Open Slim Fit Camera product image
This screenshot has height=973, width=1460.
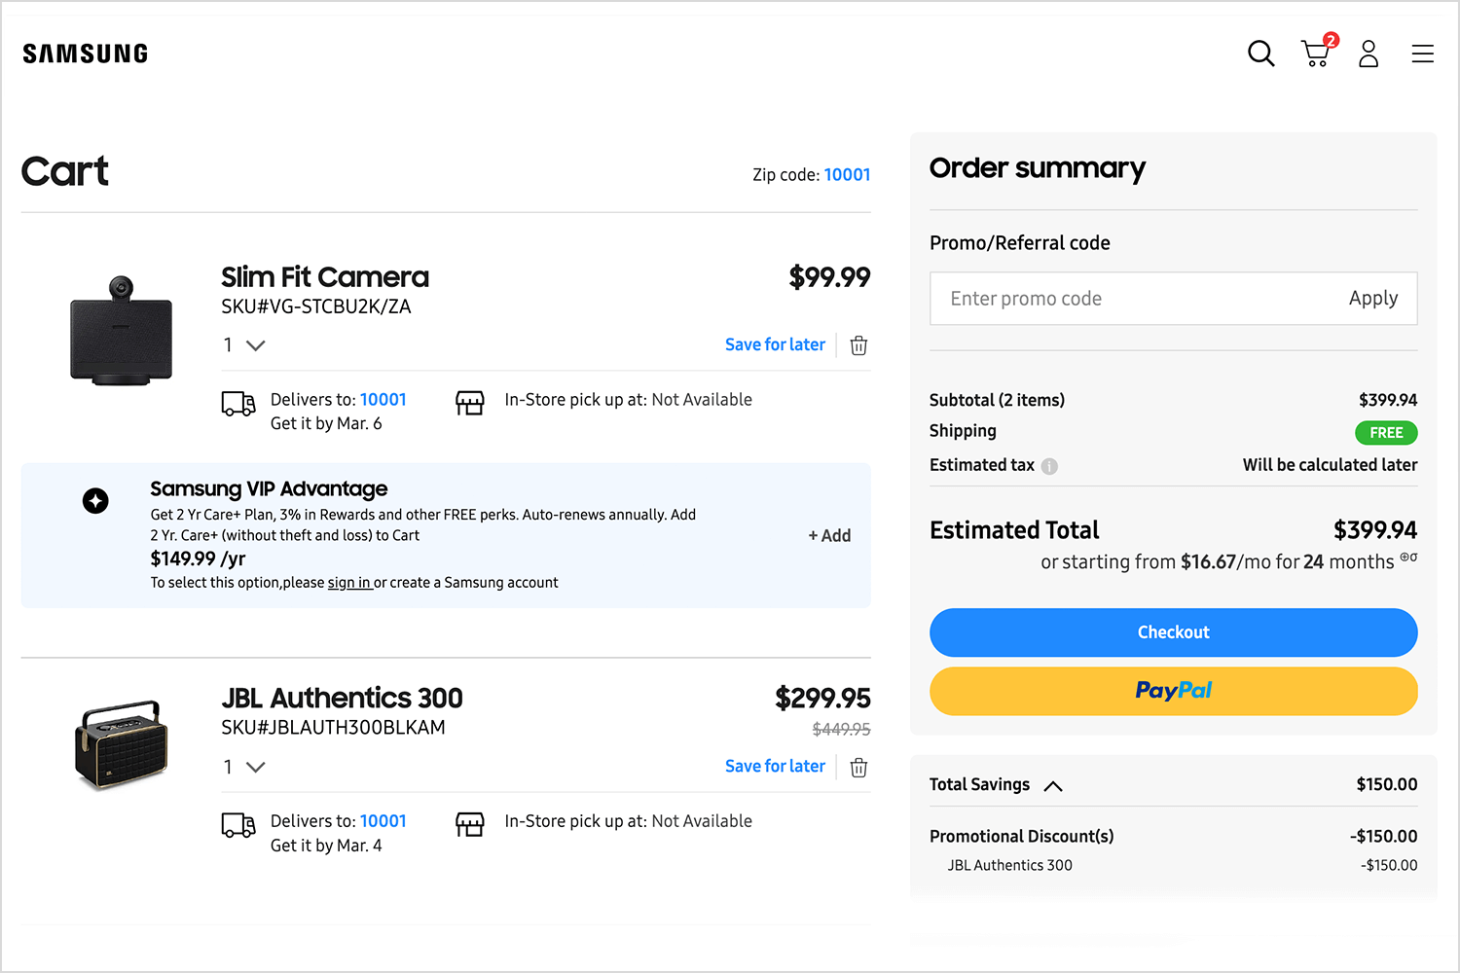121,331
